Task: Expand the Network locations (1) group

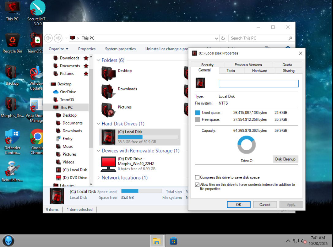Action: point(98,178)
